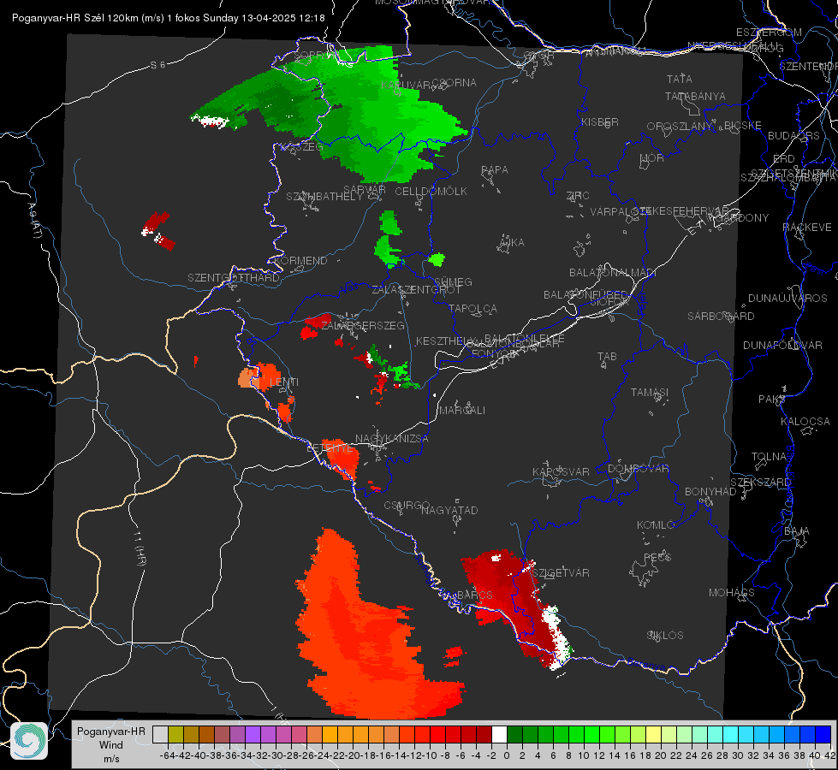Viewport: 838px width, 770px height.
Task: Click the VÁRPALOTA town label
Action: [x=620, y=212]
